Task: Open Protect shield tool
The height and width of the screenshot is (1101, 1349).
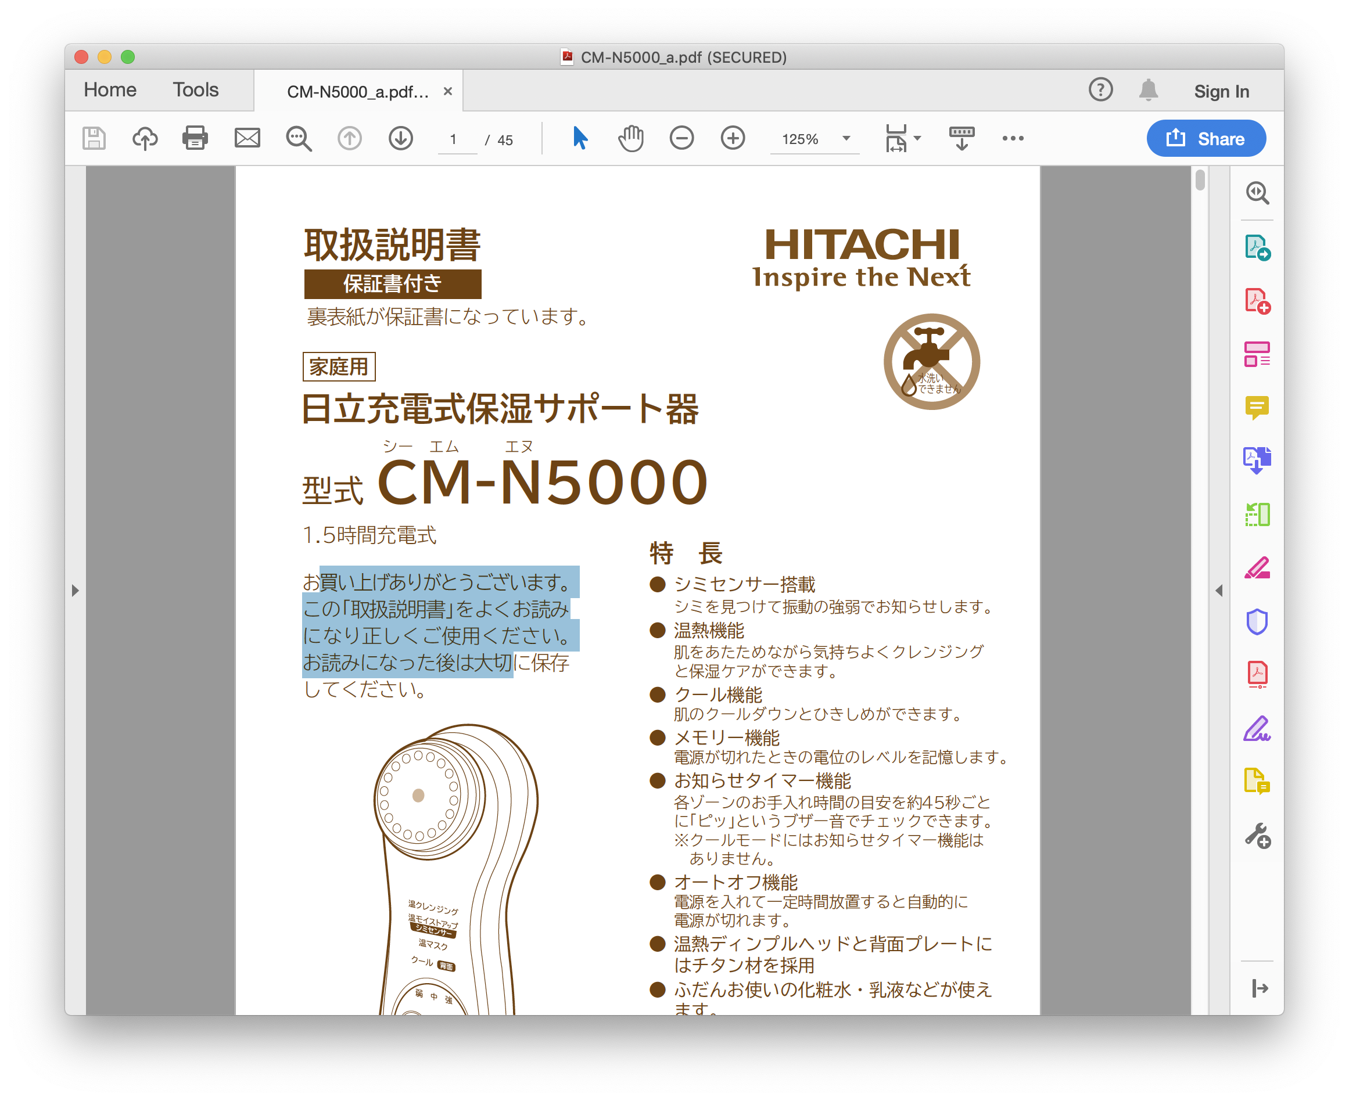Action: coord(1258,621)
